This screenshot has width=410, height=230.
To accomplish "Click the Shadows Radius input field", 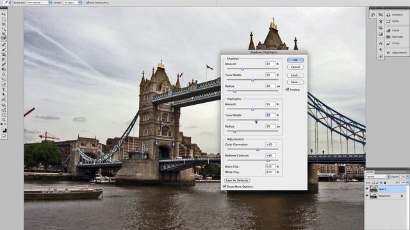I will pos(270,86).
